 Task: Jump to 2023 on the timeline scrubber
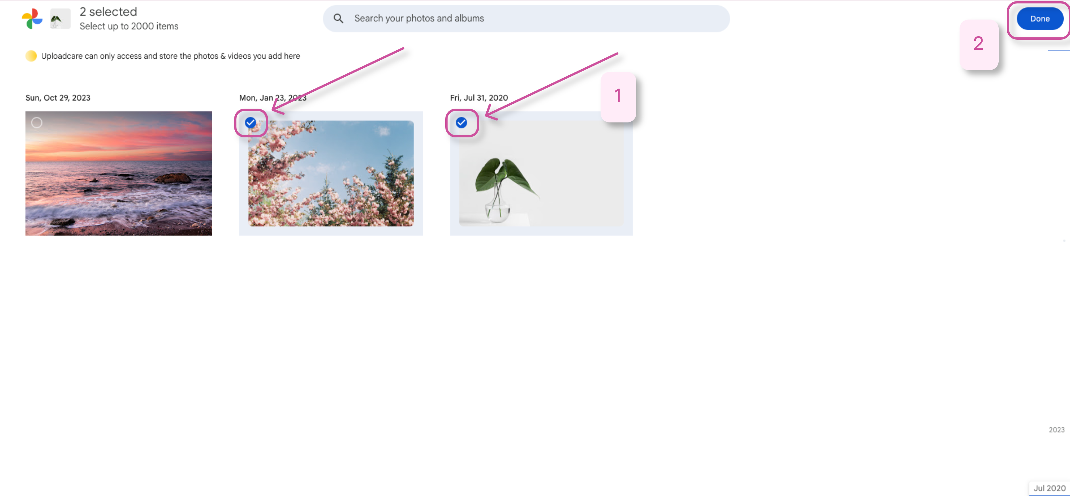pyautogui.click(x=1056, y=430)
